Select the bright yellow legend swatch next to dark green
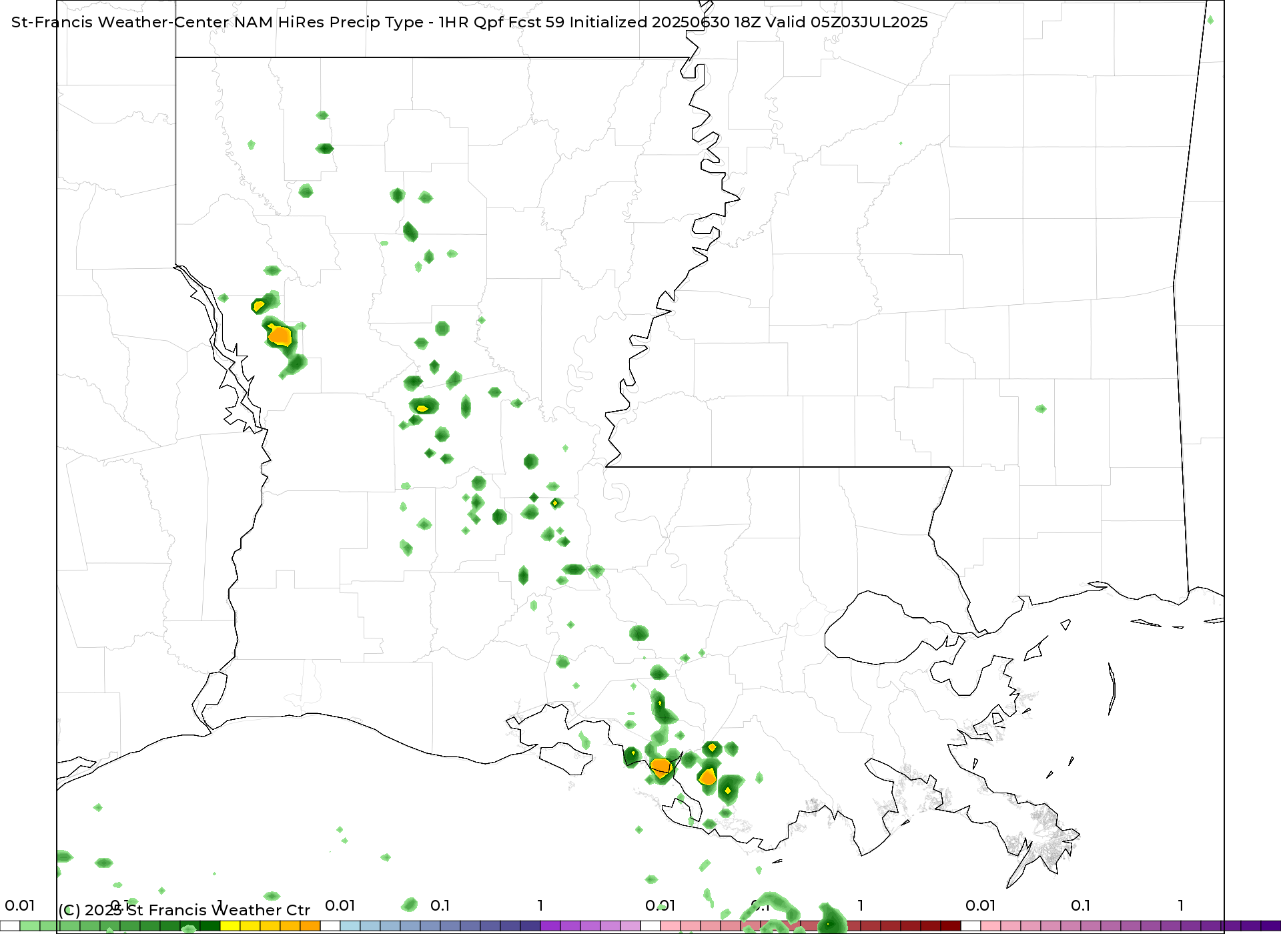Screen dimensions: 1281x934 [x=230, y=926]
